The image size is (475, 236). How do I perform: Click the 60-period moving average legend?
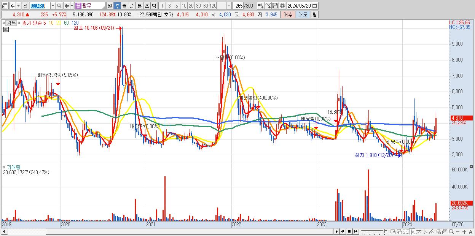tap(66, 23)
